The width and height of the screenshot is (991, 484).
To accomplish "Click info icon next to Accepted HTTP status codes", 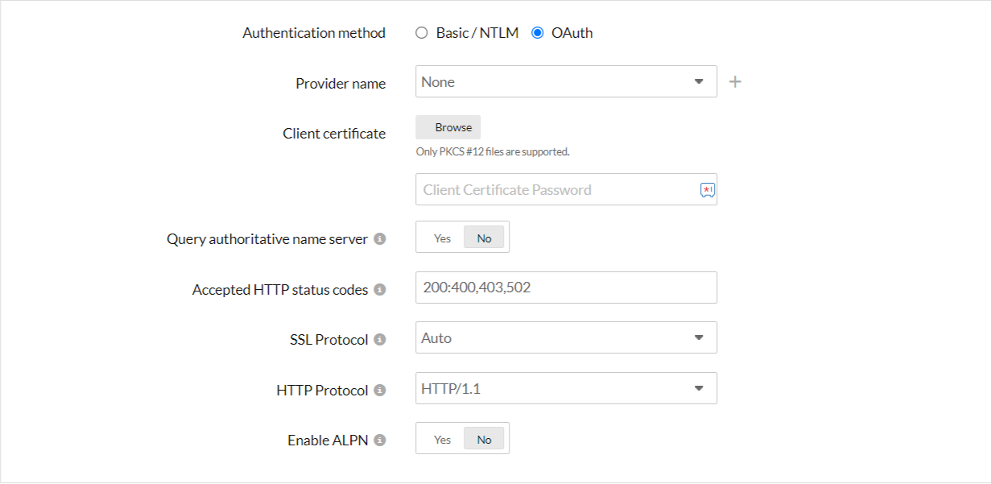I will click(380, 290).
